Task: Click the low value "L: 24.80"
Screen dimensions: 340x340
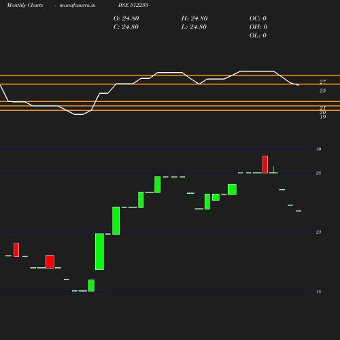Action: pos(194,27)
